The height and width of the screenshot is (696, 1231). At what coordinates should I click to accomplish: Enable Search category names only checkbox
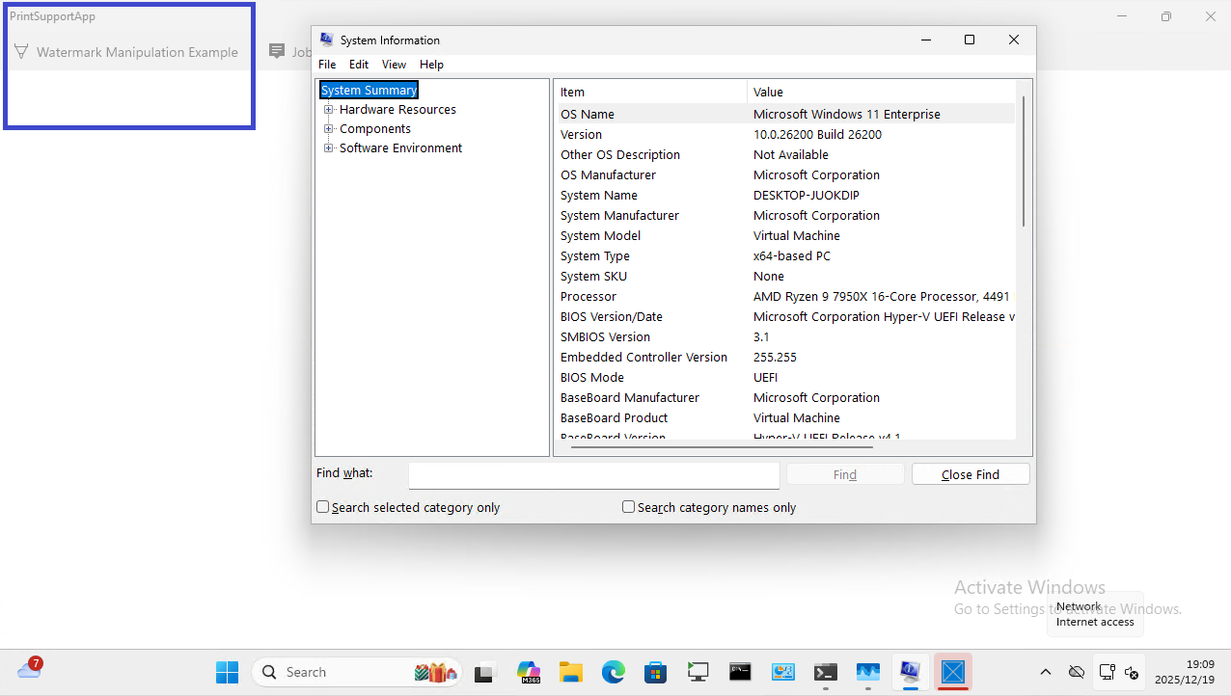[x=629, y=507]
